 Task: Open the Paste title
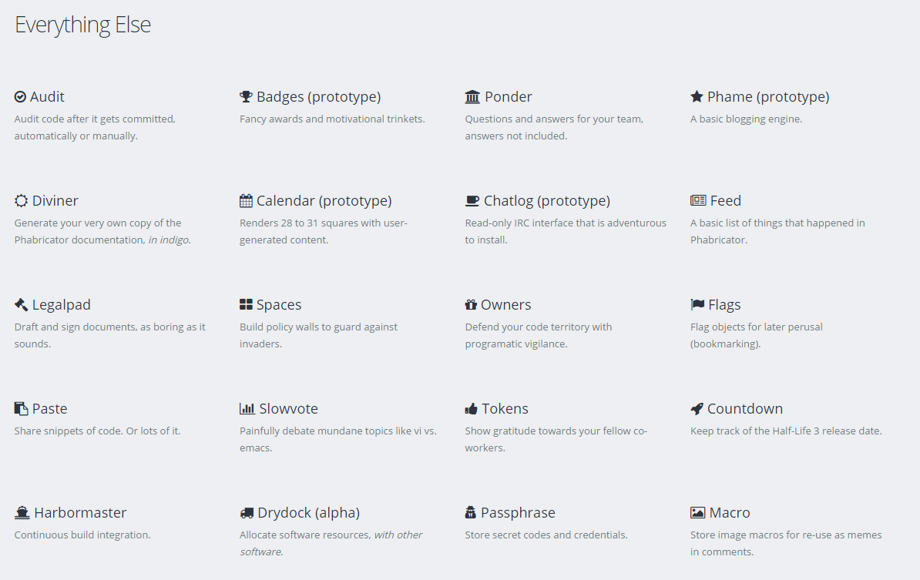(x=49, y=408)
